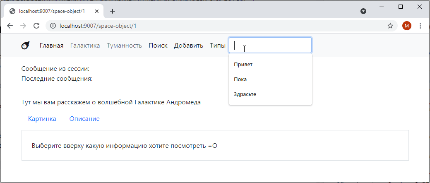Go to Добавить in navbar

pyautogui.click(x=188, y=46)
